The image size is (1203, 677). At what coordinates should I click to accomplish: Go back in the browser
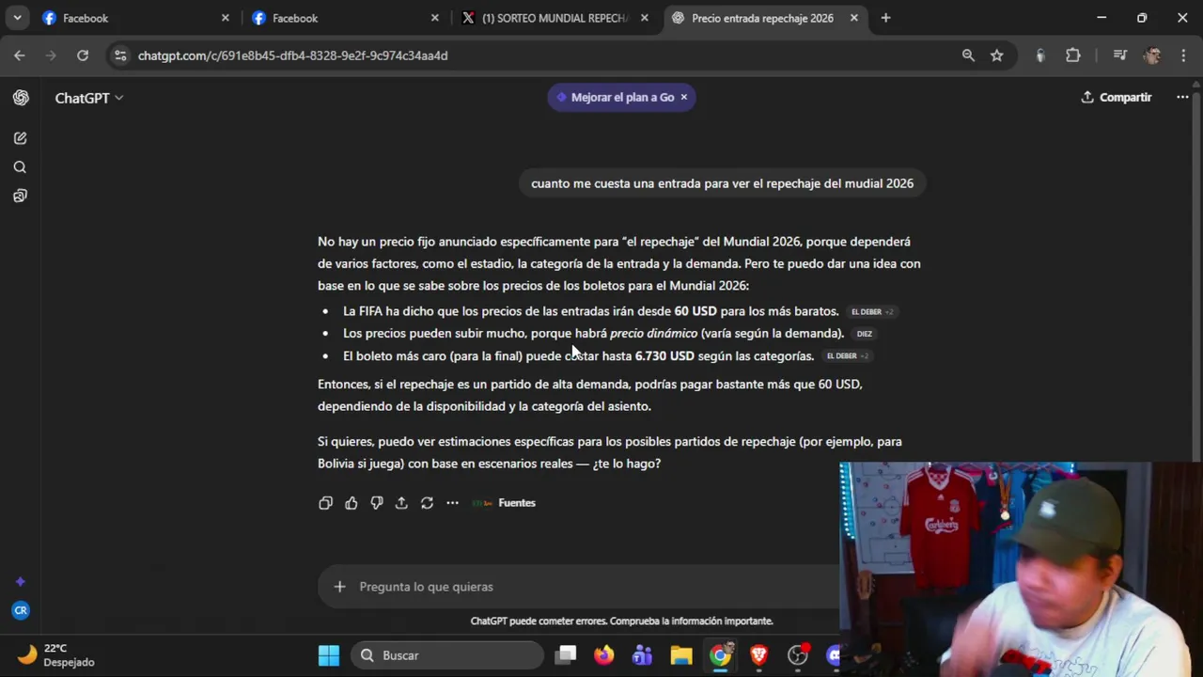click(x=20, y=55)
